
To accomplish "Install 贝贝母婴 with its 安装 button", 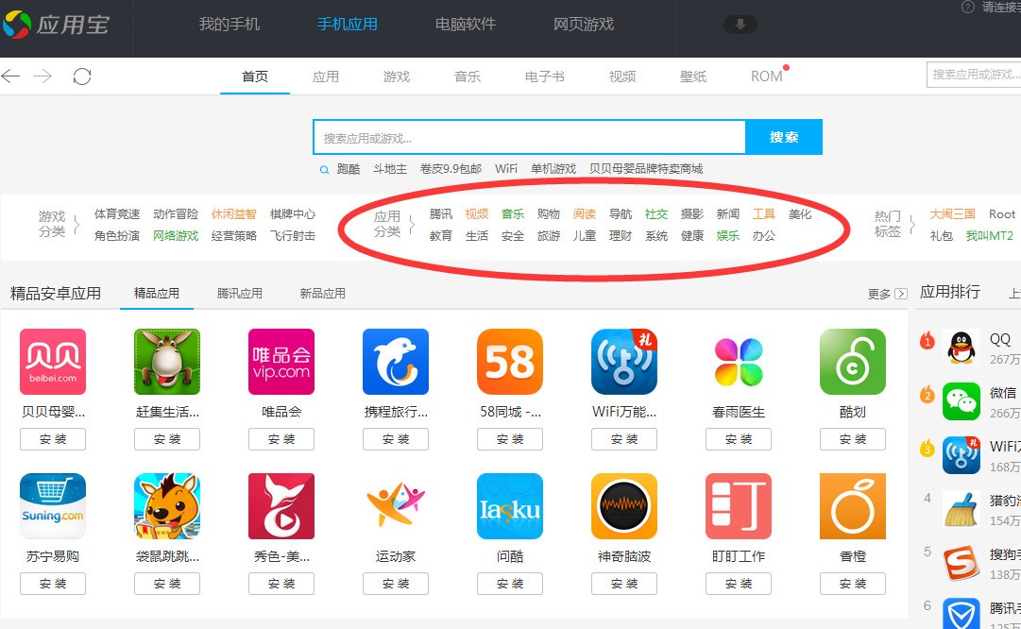I will (53, 439).
